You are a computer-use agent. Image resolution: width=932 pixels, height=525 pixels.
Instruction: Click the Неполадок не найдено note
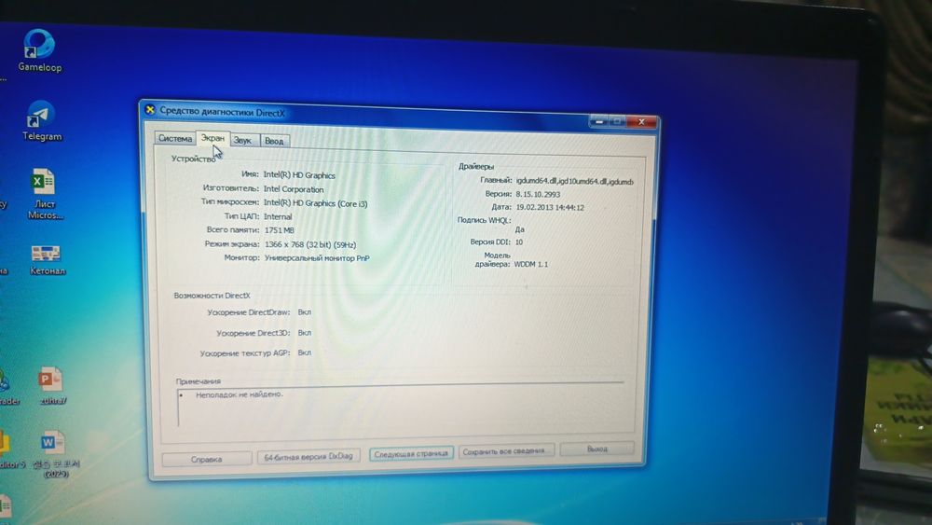click(x=239, y=394)
